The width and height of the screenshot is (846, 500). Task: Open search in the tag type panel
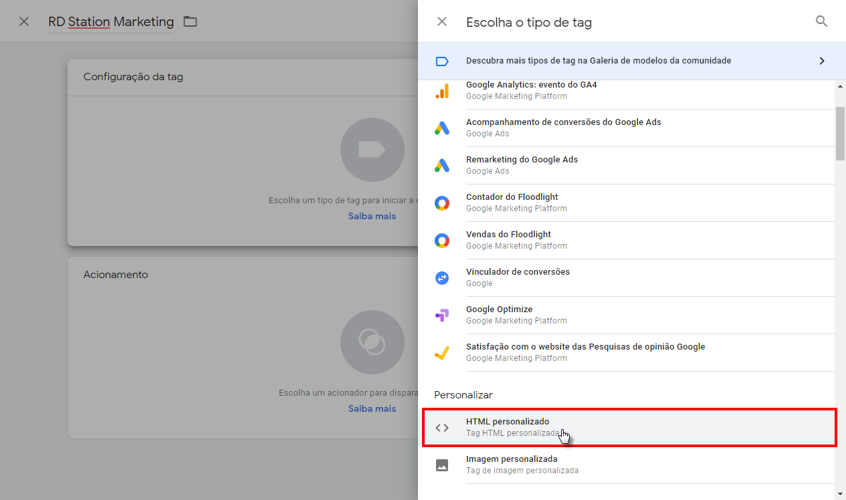pyautogui.click(x=821, y=21)
